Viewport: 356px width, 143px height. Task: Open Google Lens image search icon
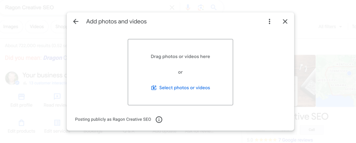(x=201, y=8)
